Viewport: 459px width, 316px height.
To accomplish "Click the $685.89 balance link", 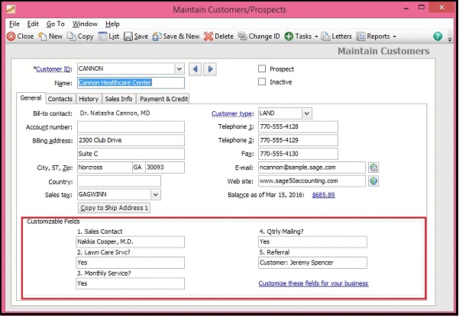I will click(x=324, y=195).
